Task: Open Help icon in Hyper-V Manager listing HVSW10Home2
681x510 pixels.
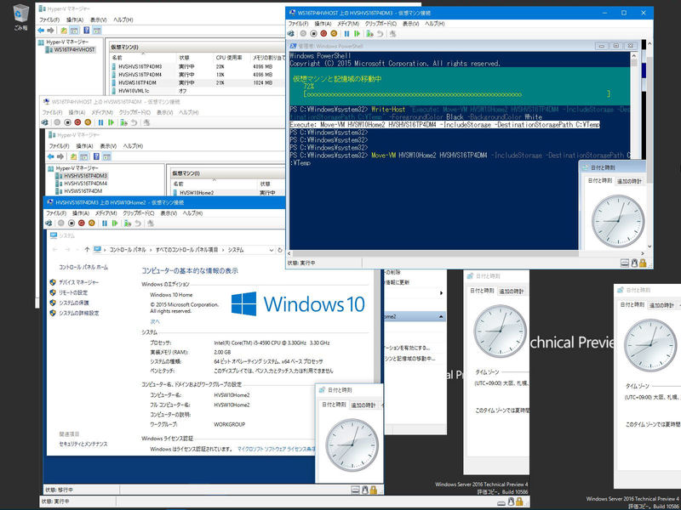Action: pos(96,156)
